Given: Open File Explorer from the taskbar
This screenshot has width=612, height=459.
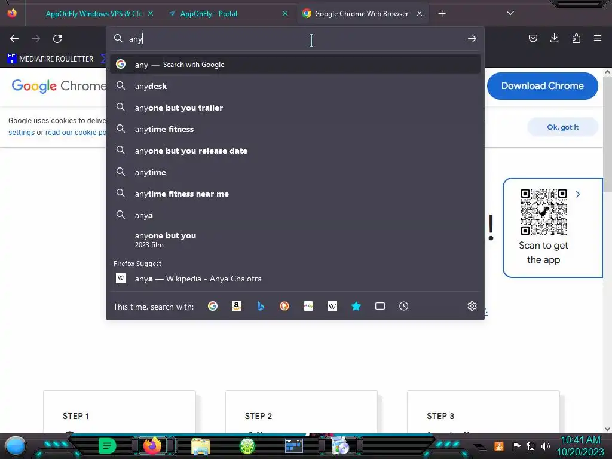Looking at the screenshot, I should [201, 446].
